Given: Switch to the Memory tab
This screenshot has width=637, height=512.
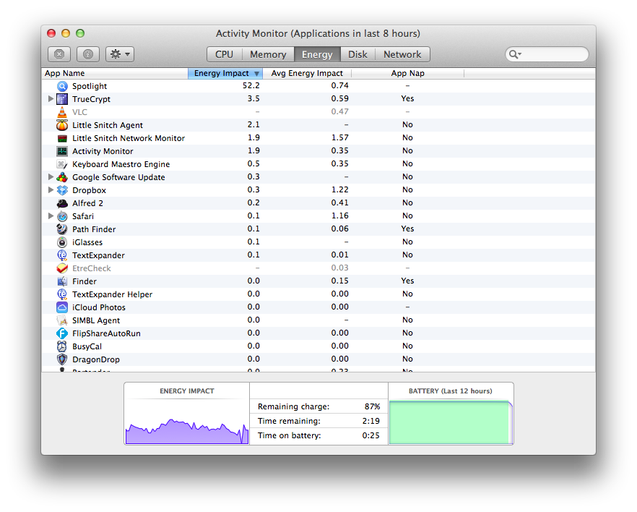Looking at the screenshot, I should click(x=268, y=54).
